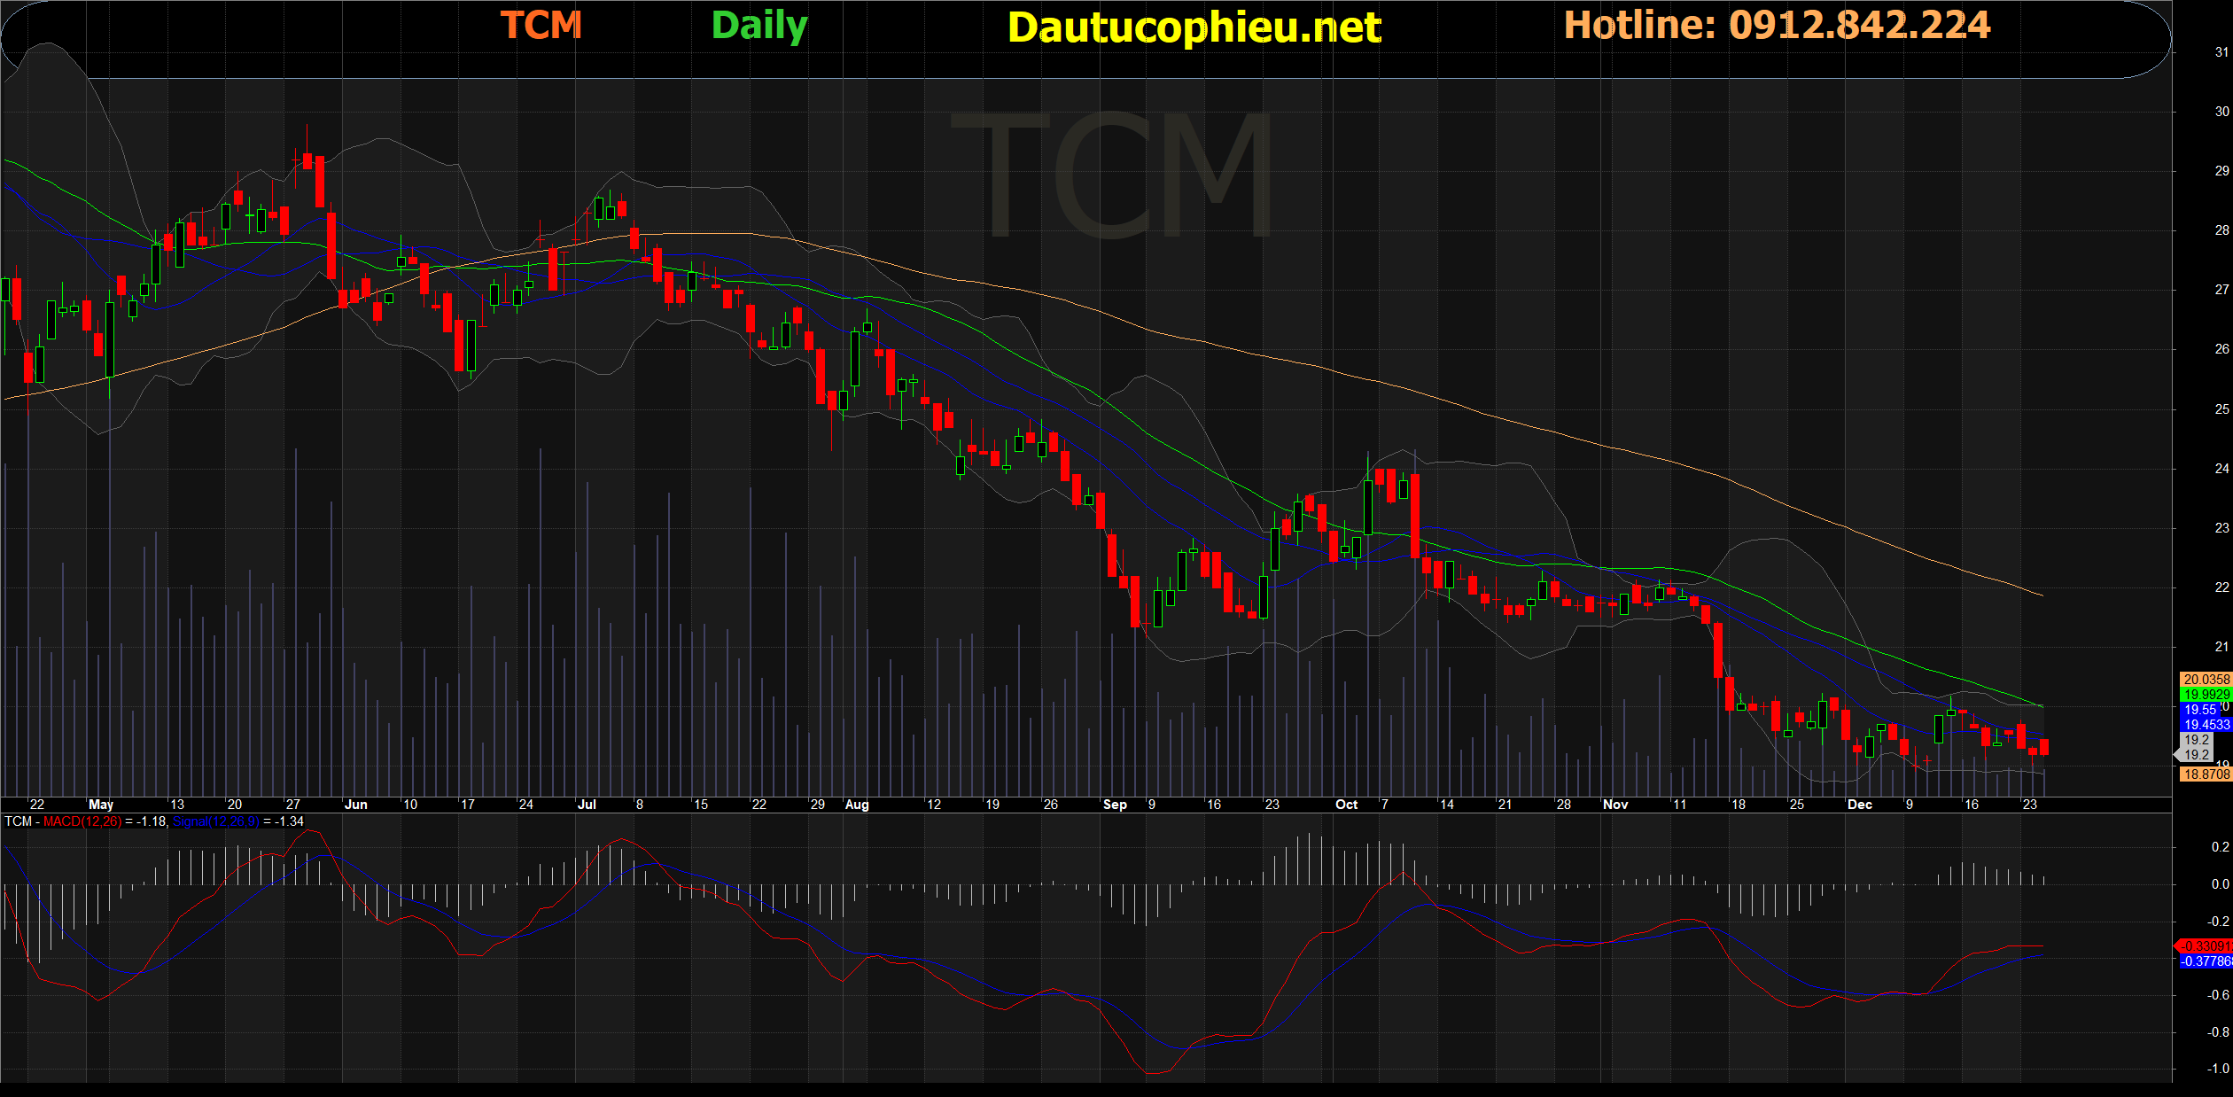Click the orange TCM ticker title
The height and width of the screenshot is (1097, 2233).
click(541, 25)
